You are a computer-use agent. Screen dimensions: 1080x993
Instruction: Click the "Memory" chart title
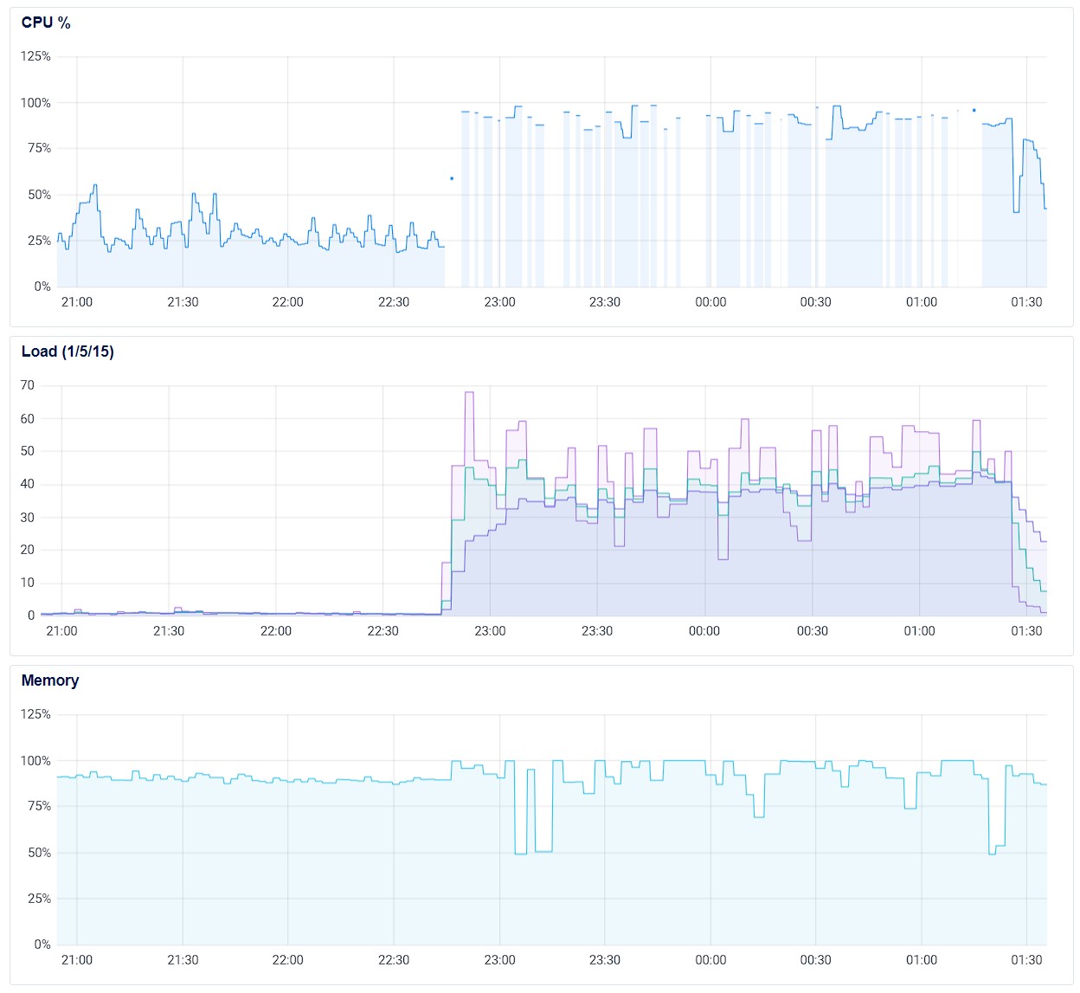coord(50,680)
